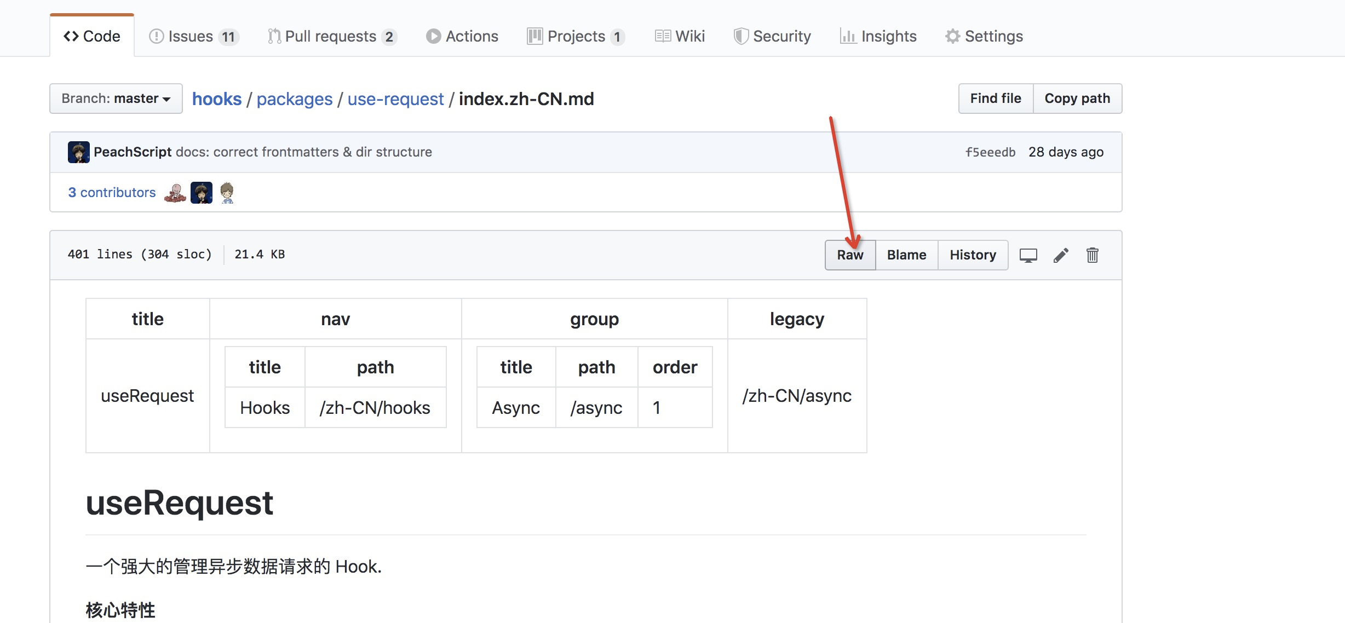The image size is (1345, 623).
Task: Click the '401 lines (304 sloc)' text
Action: tap(140, 255)
